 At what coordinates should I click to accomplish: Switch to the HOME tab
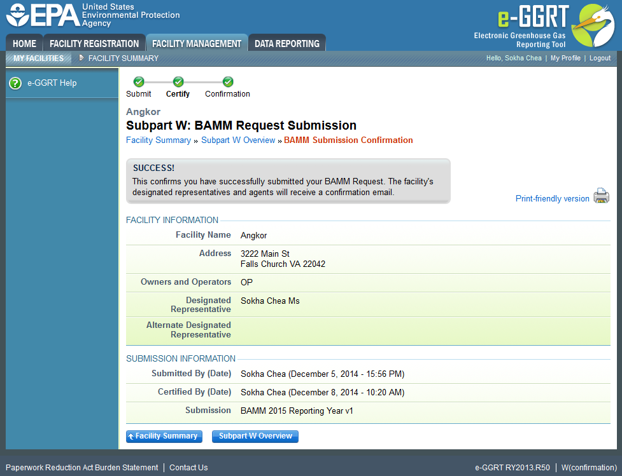coord(24,43)
